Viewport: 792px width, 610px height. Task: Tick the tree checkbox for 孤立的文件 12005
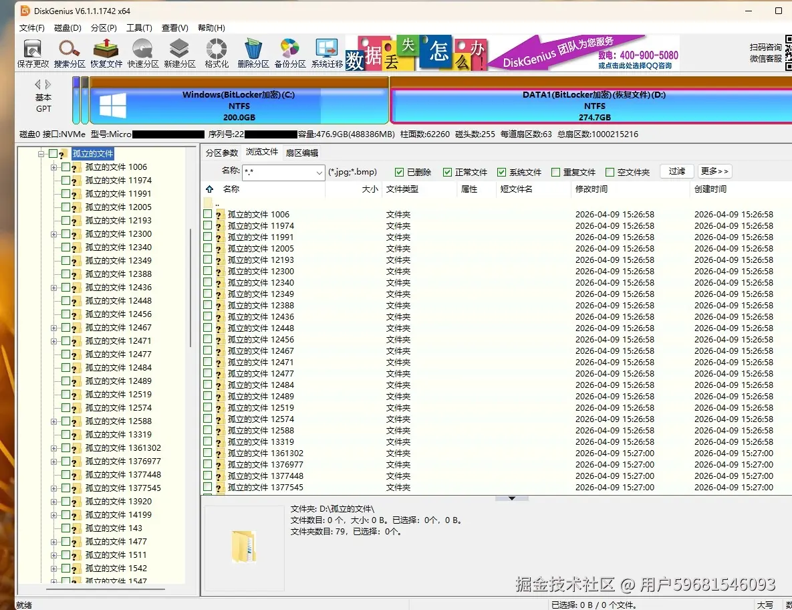pyautogui.click(x=65, y=207)
